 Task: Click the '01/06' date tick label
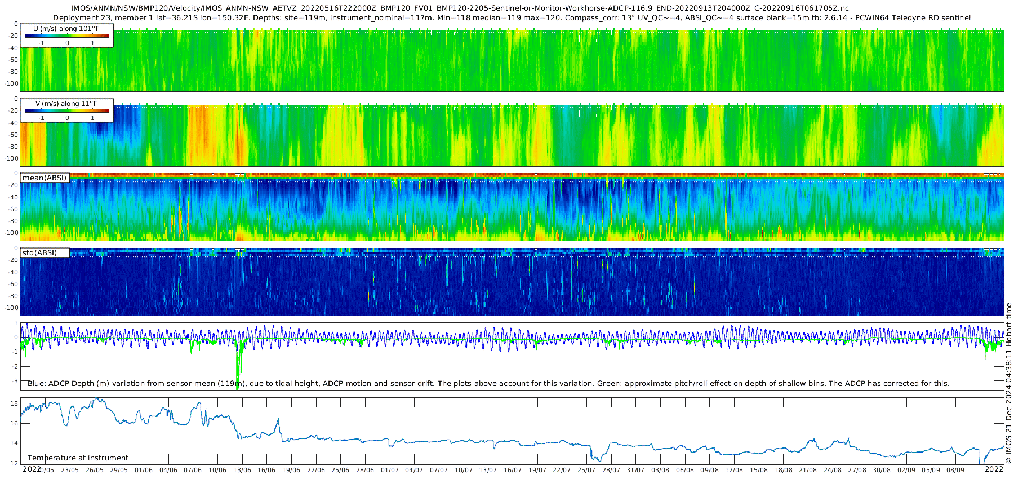point(144,470)
